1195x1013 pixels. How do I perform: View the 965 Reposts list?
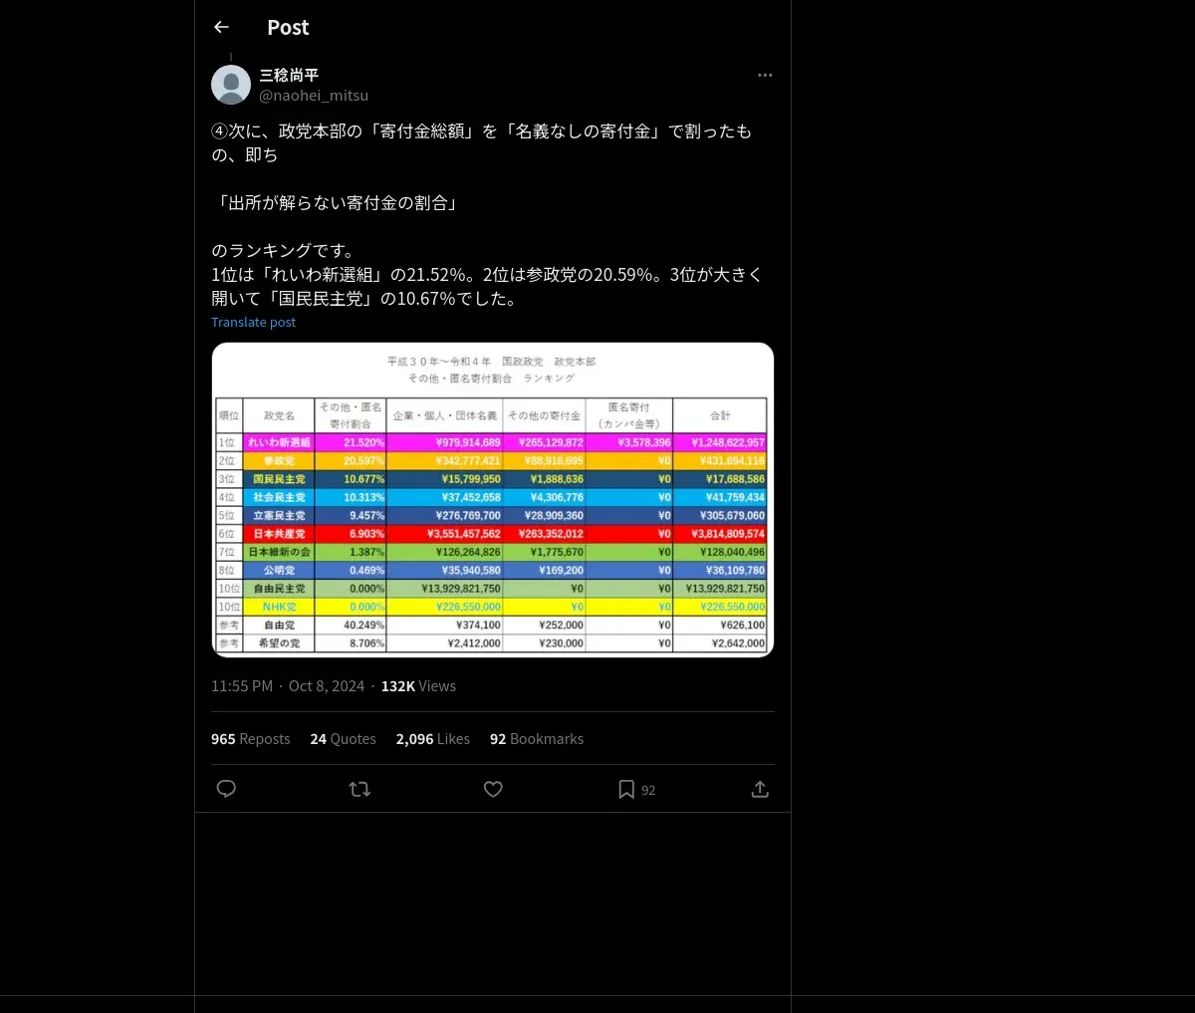click(251, 739)
